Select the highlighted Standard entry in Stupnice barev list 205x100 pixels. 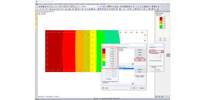click(x=127, y=69)
